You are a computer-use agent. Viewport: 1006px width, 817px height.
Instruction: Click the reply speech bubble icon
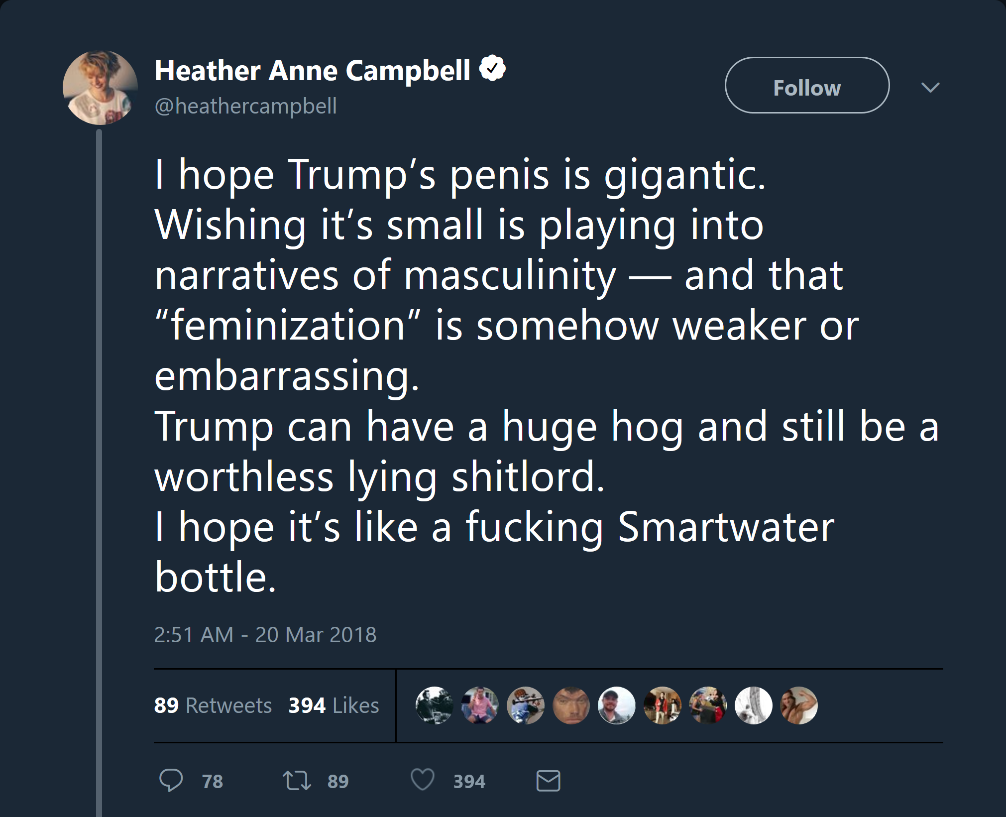pos(171,780)
